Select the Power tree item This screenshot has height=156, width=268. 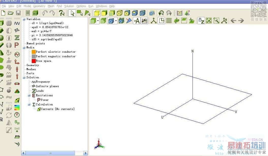click(45, 100)
